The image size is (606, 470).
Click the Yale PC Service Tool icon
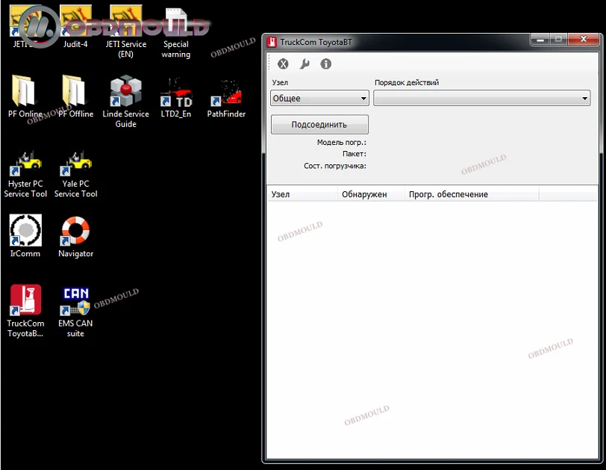76,161
